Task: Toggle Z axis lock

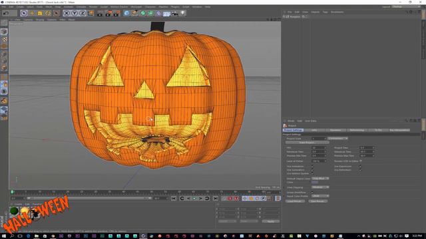Action: pyautogui.click(x=83, y=13)
